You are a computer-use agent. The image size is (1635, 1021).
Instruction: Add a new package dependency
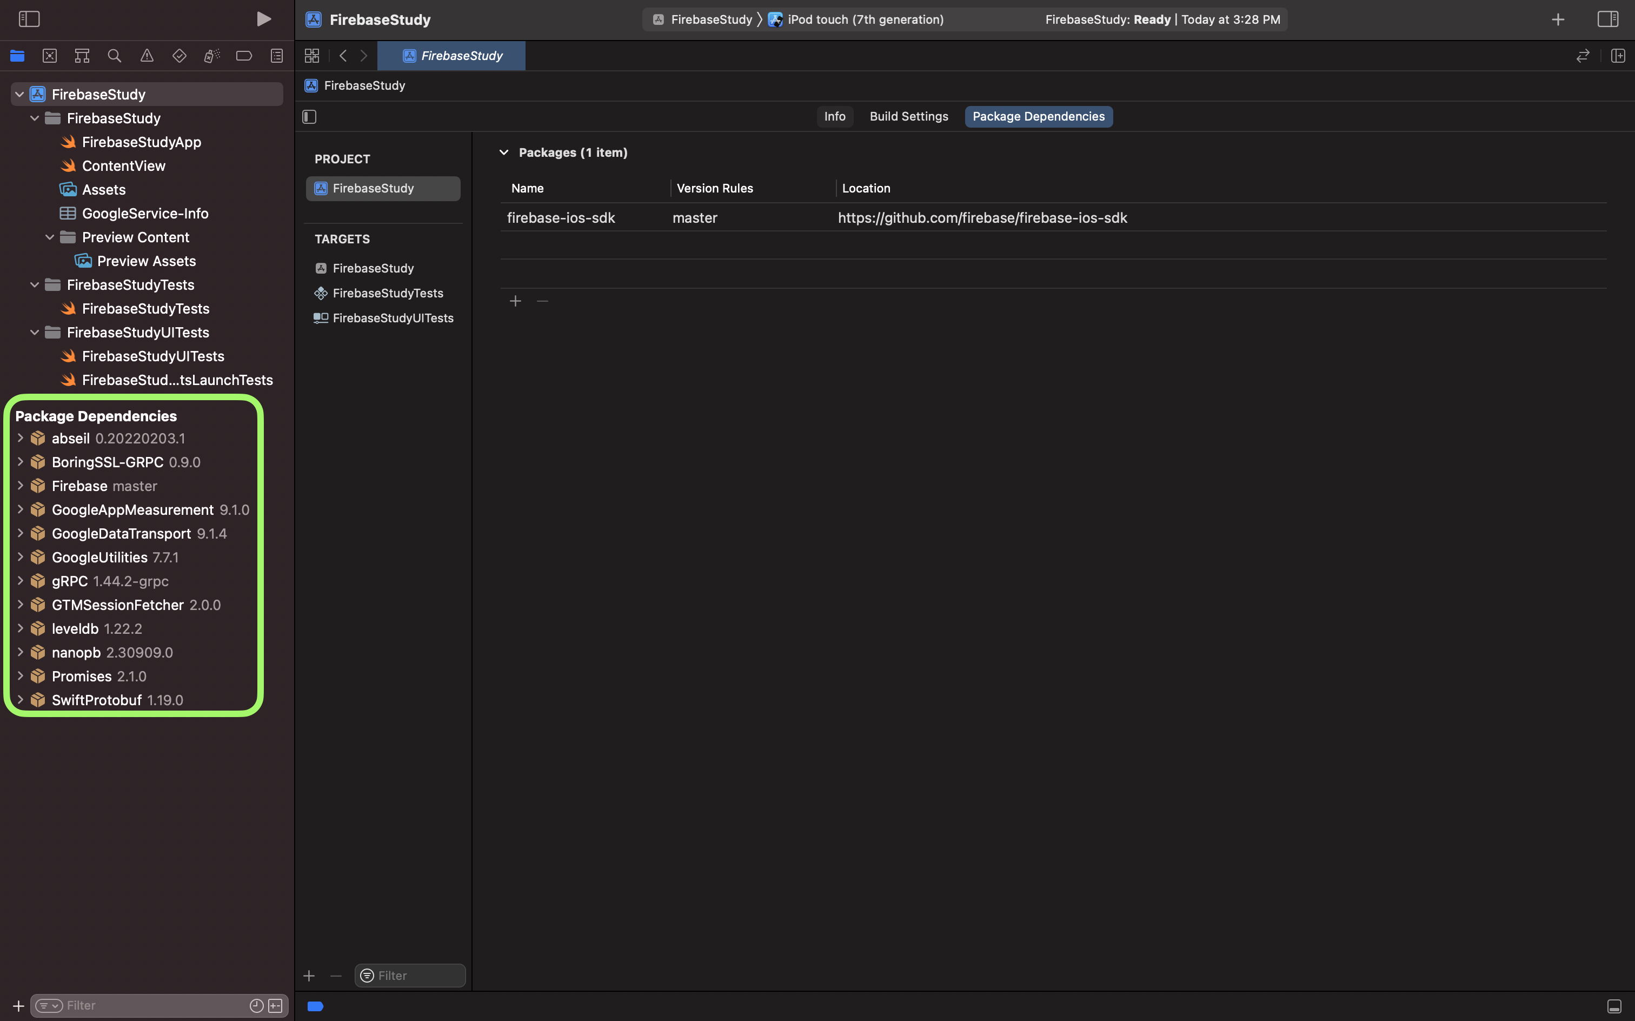pos(515,301)
